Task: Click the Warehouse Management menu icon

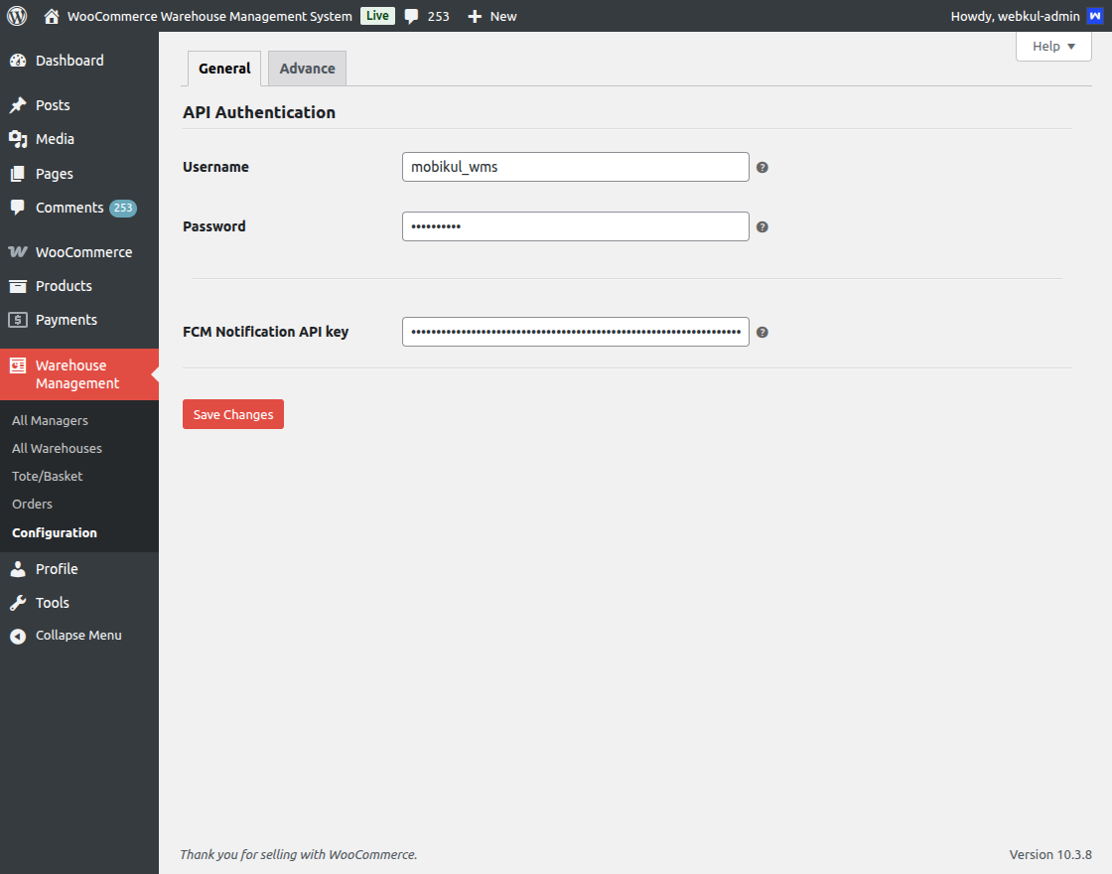Action: pyautogui.click(x=18, y=365)
